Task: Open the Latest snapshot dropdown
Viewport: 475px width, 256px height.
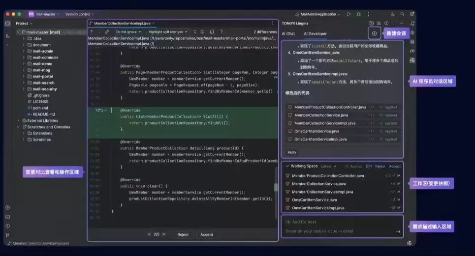Action: [329, 167]
